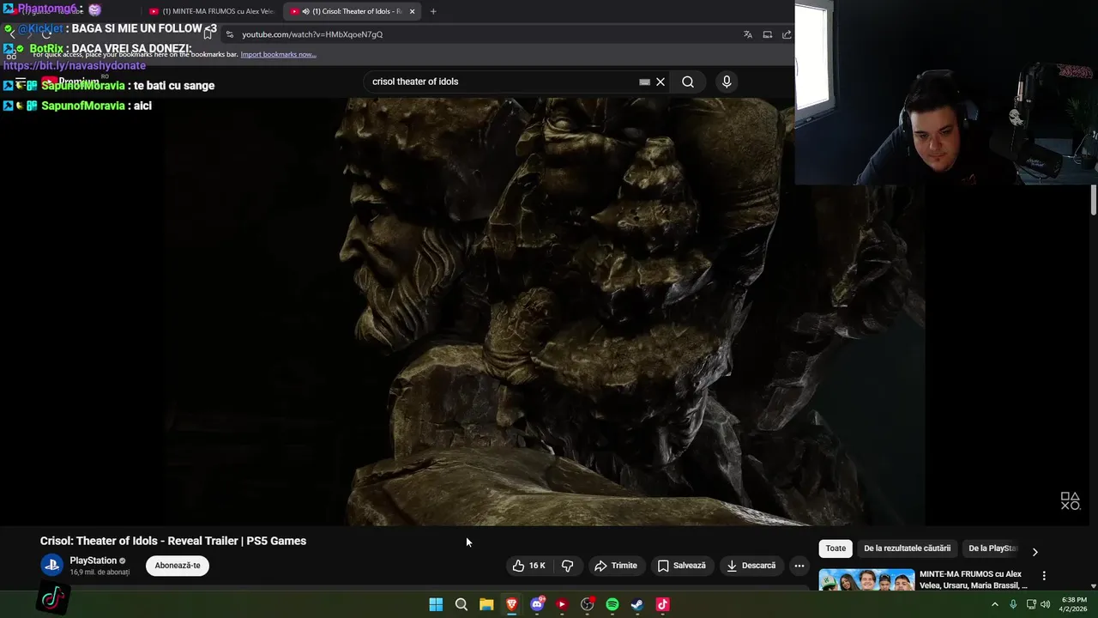
Task: Open the MINTE-MA FRUMOS cu Alex Velea title
Action: [x=973, y=579]
